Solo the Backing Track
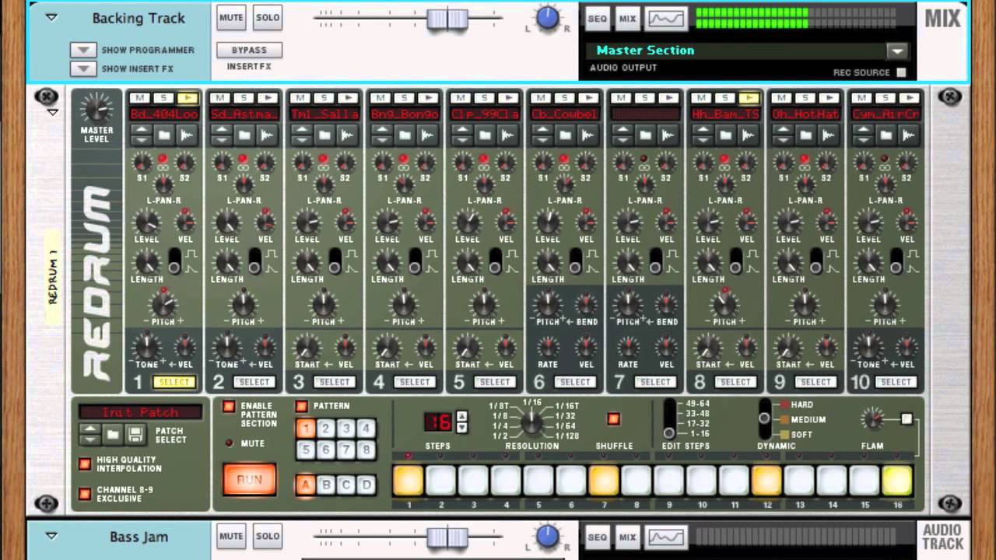The image size is (996, 560). point(268,17)
